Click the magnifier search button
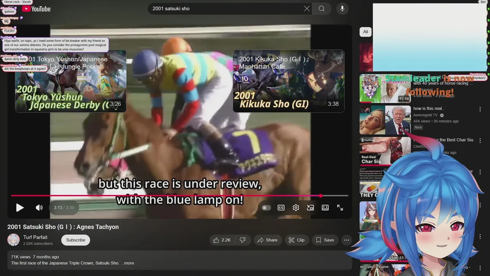 [322, 8]
